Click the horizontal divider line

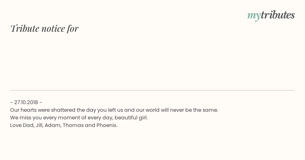click(152, 90)
